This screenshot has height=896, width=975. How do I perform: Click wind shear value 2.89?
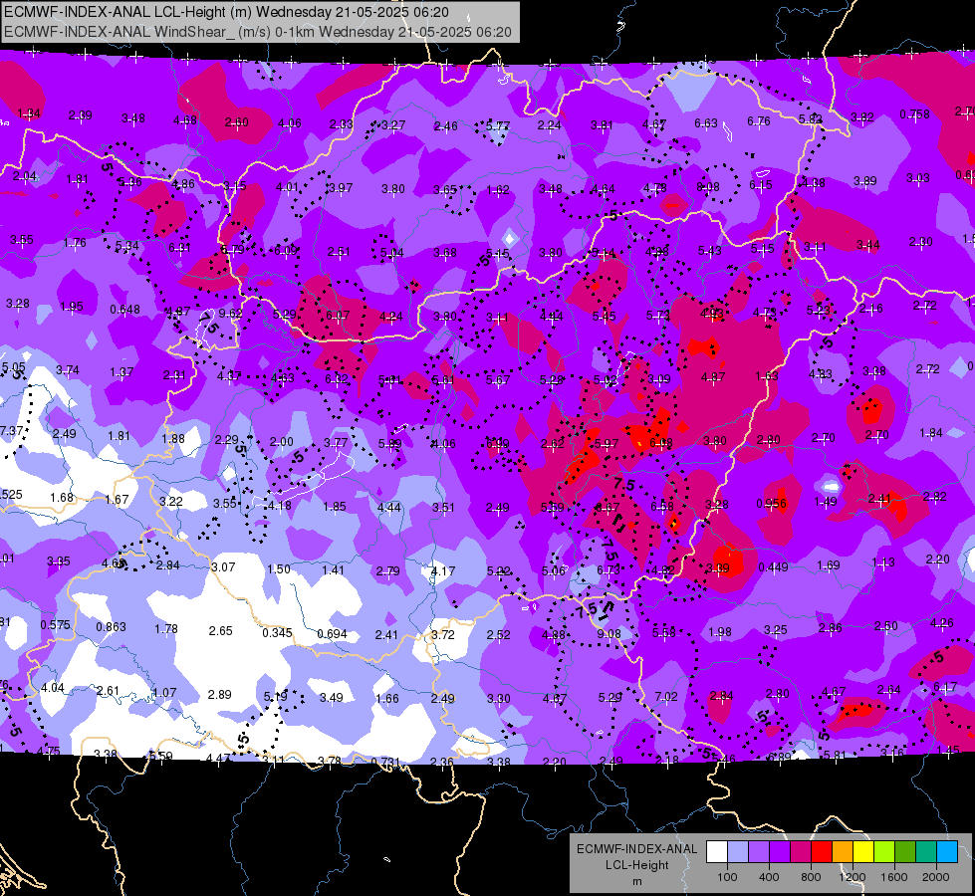pyautogui.click(x=219, y=694)
